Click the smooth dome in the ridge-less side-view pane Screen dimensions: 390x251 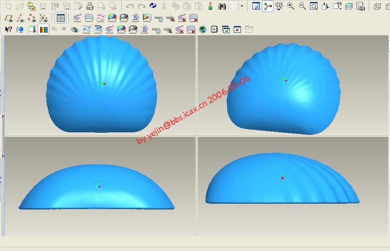pos(97,187)
